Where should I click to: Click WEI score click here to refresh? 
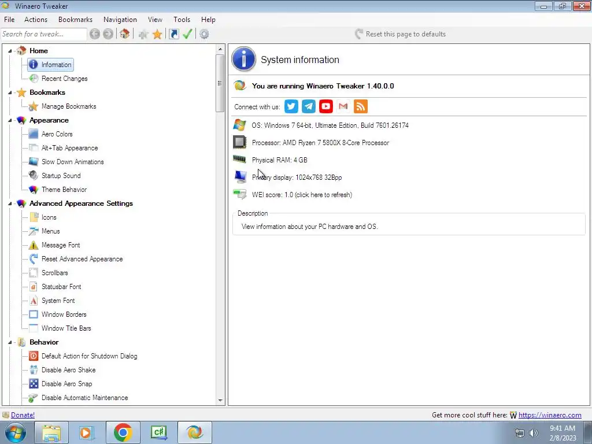tap(302, 195)
